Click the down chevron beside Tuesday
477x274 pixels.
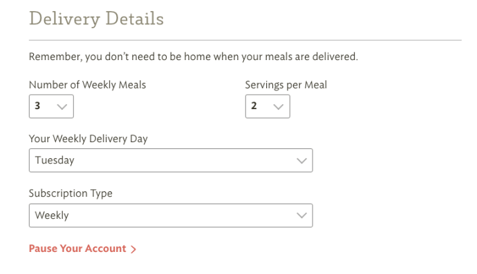pos(301,161)
